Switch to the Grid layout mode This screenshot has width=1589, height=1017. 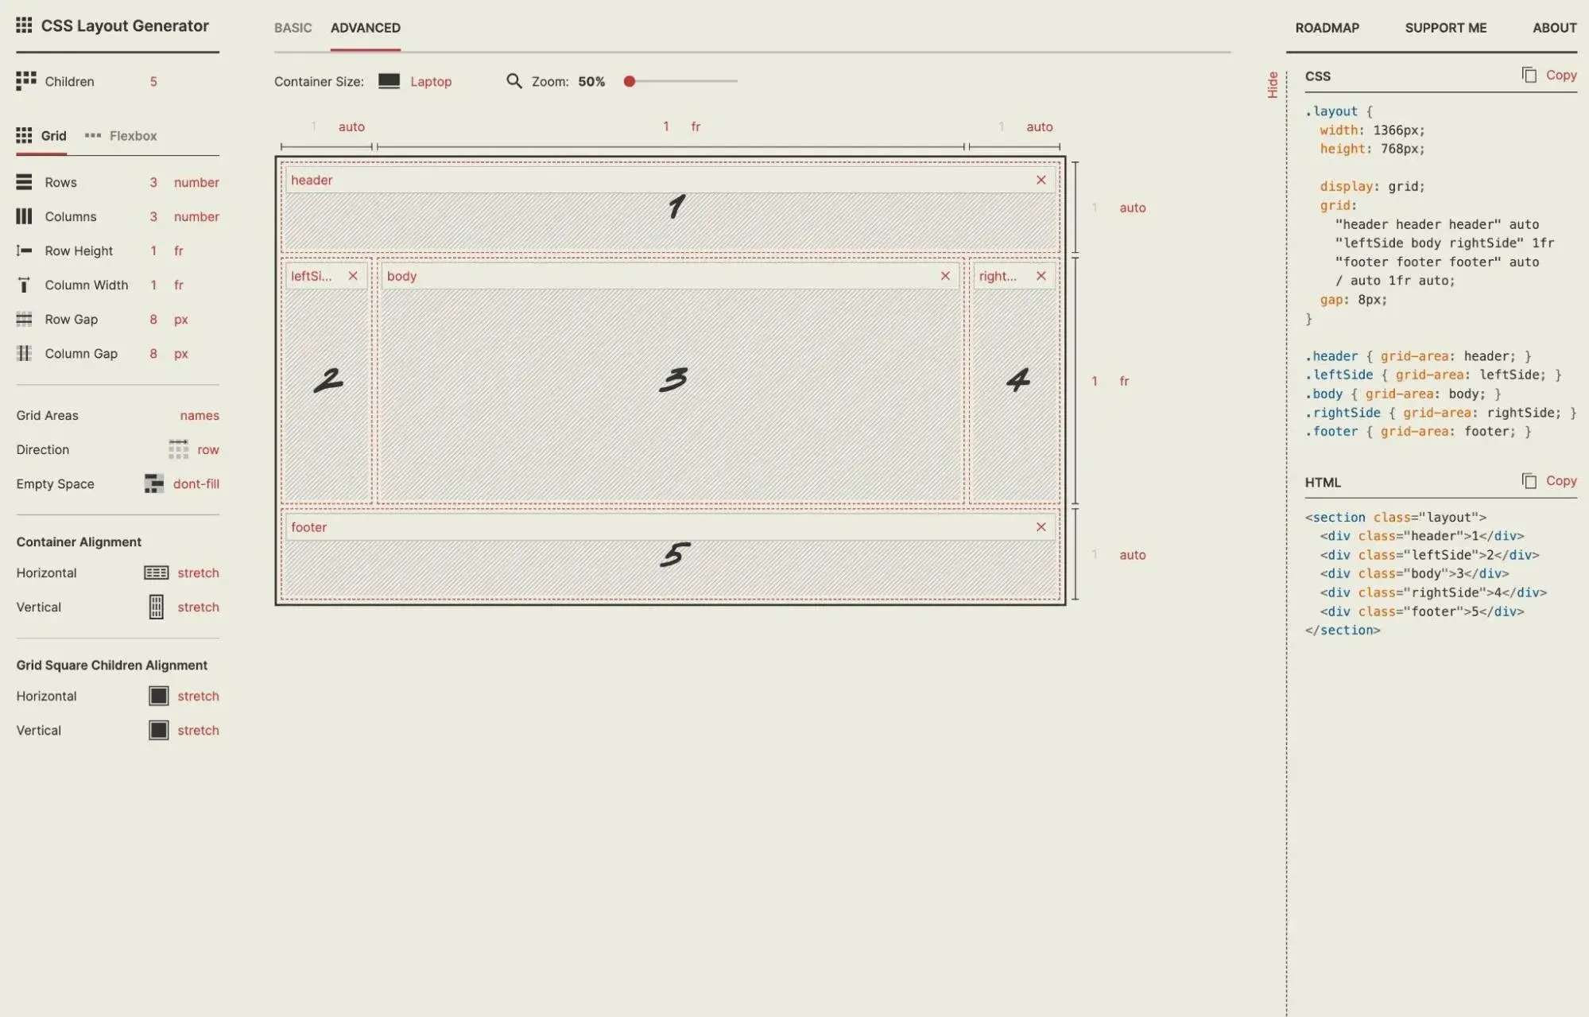[x=41, y=135]
